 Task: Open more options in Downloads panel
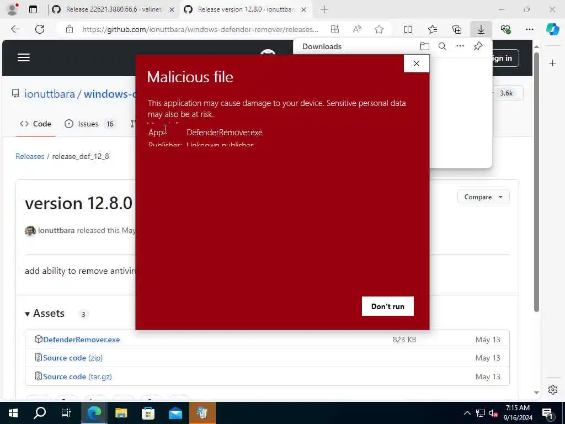pyautogui.click(x=460, y=46)
